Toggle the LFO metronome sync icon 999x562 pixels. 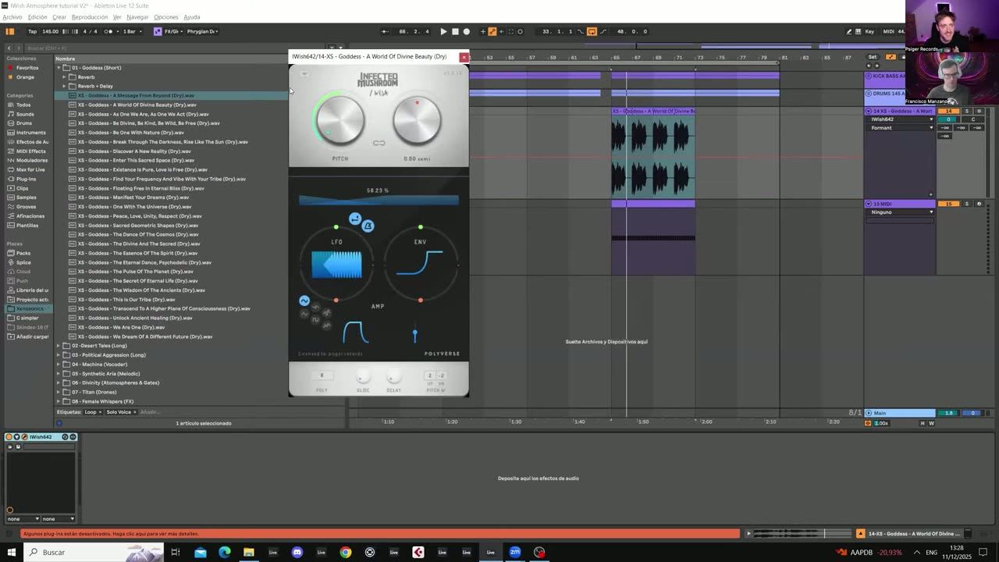coord(368,226)
